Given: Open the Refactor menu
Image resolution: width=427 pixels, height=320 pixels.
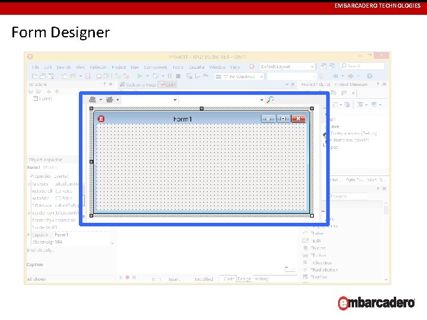Looking at the screenshot, I should coord(98,67).
